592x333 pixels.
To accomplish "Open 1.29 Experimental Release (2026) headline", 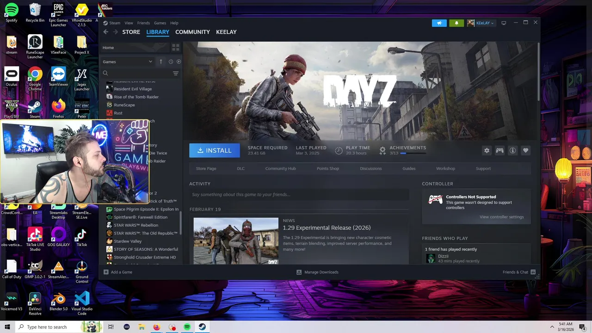I will [x=327, y=228].
